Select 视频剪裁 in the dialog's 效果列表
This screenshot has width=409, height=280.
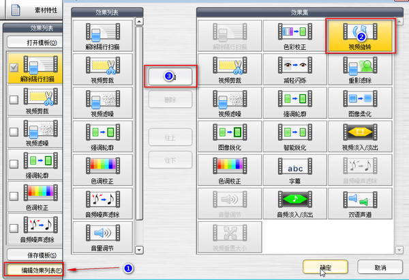point(103,69)
